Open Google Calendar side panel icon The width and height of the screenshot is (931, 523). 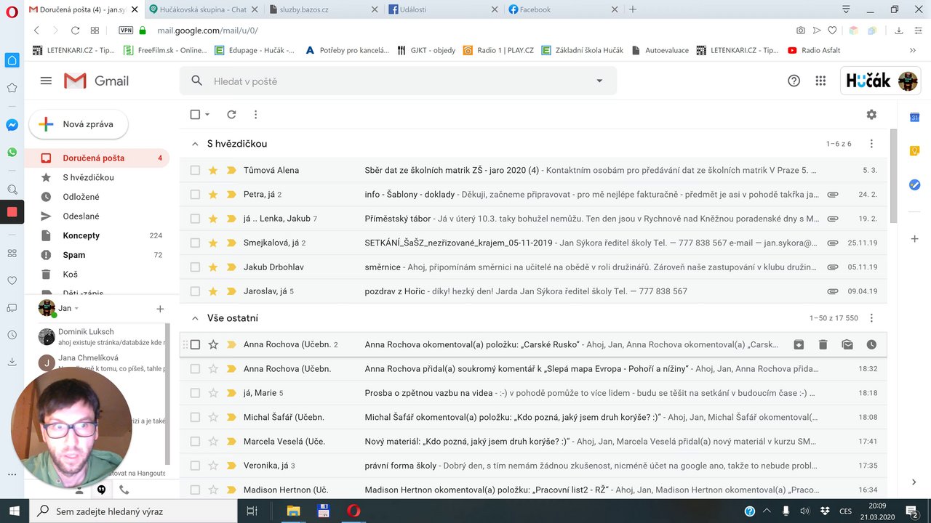coord(915,117)
